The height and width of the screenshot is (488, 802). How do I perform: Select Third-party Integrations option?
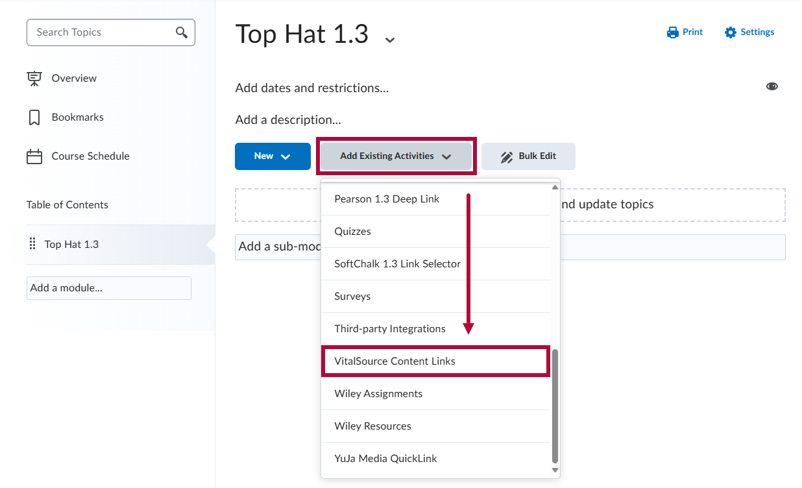(x=436, y=329)
